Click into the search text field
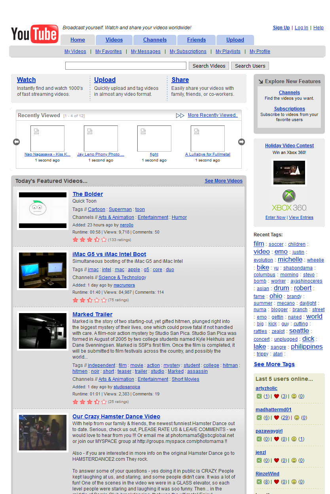 coord(126,66)
